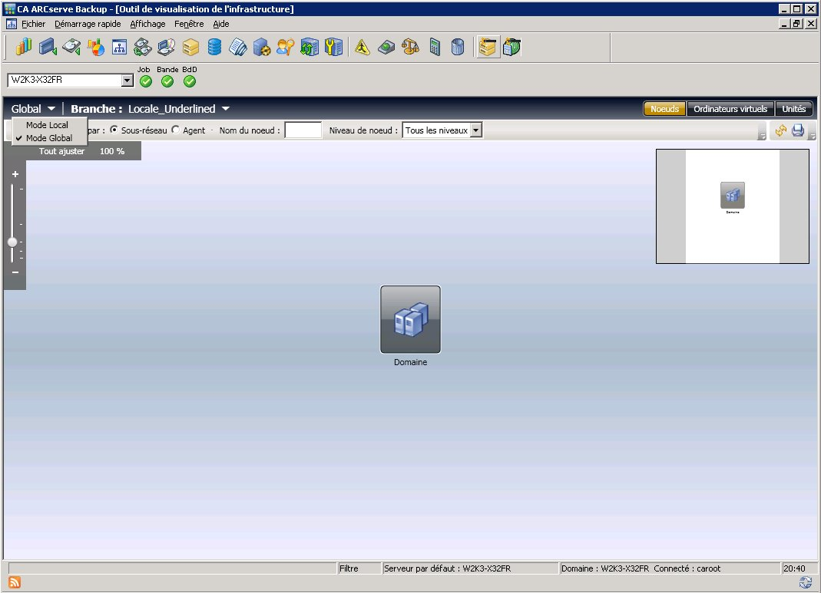Click the keys and user toolbar icon
The width and height of the screenshot is (821, 593).
click(x=286, y=48)
